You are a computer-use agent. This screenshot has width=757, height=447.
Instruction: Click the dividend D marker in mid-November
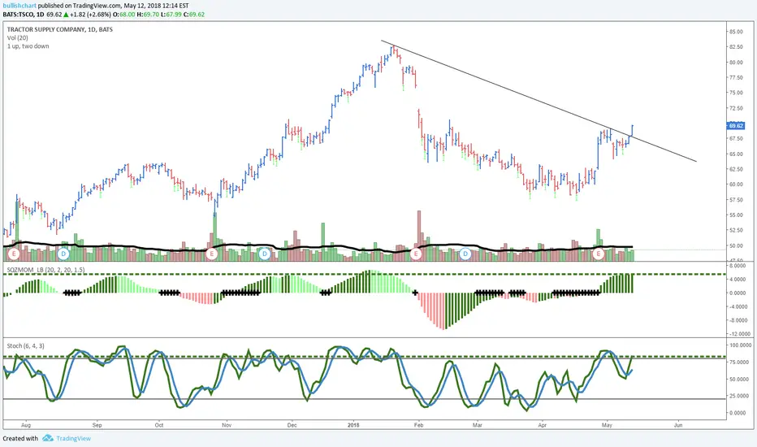(x=264, y=254)
